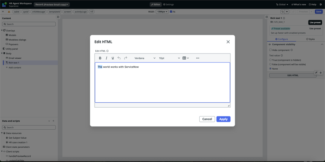Click Use preset in the preset banner
Viewport: 325px width, 162px height.
tap(315, 29)
